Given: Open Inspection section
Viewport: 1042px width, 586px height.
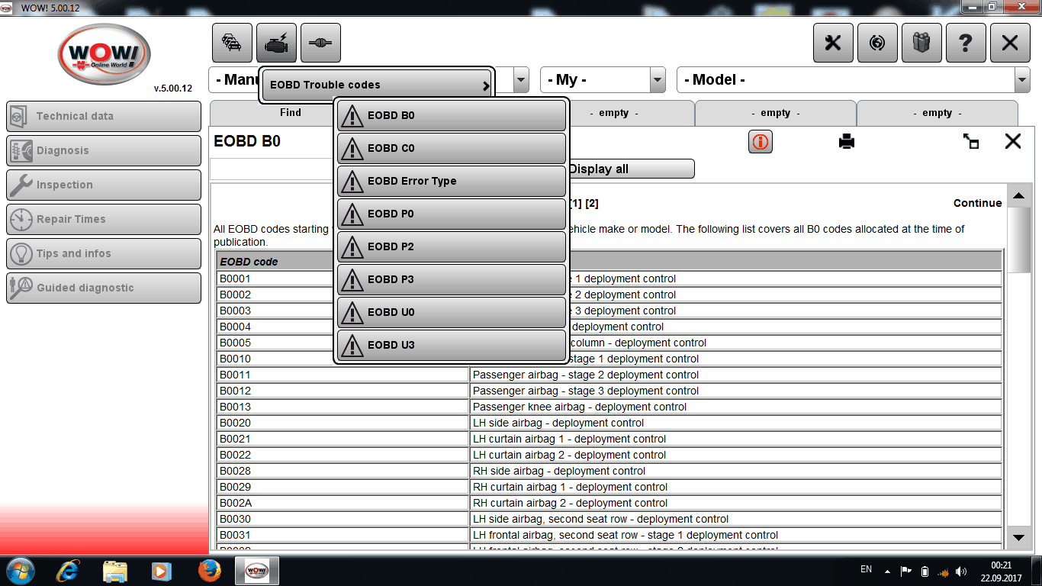Looking at the screenshot, I should [x=104, y=185].
